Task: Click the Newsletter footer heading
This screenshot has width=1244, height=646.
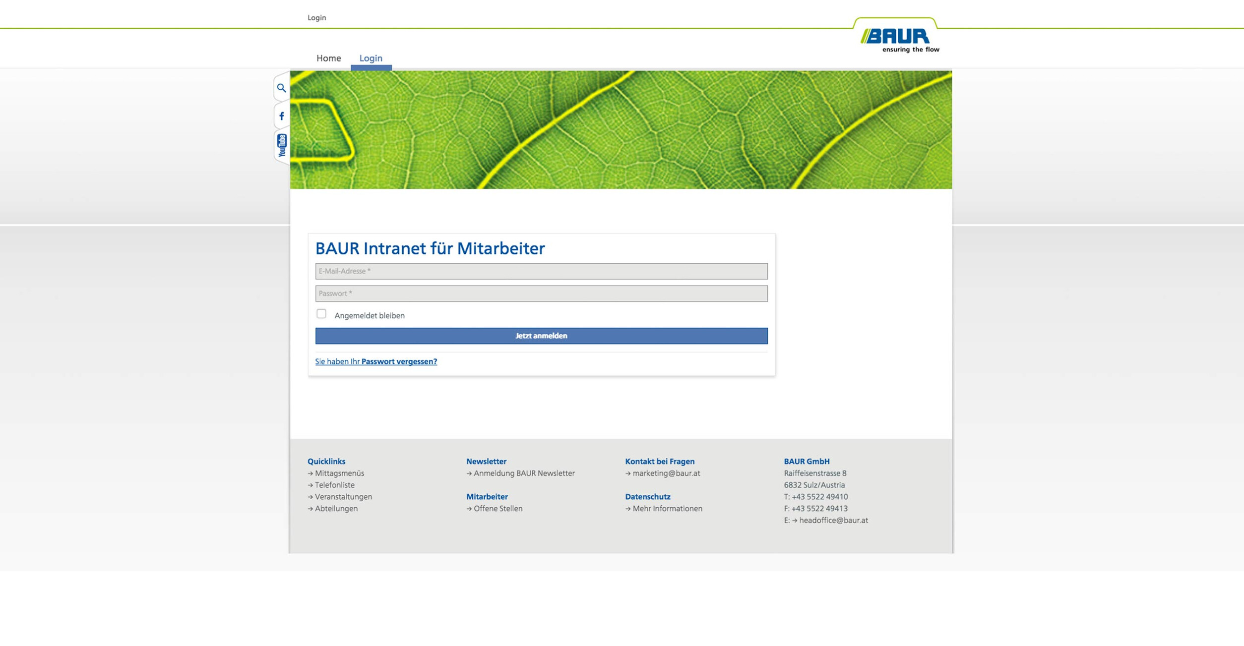Action: coord(486,462)
